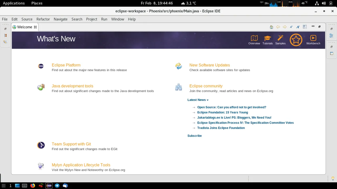
Task: Go to the Welcome home page icon
Action: 271,27
